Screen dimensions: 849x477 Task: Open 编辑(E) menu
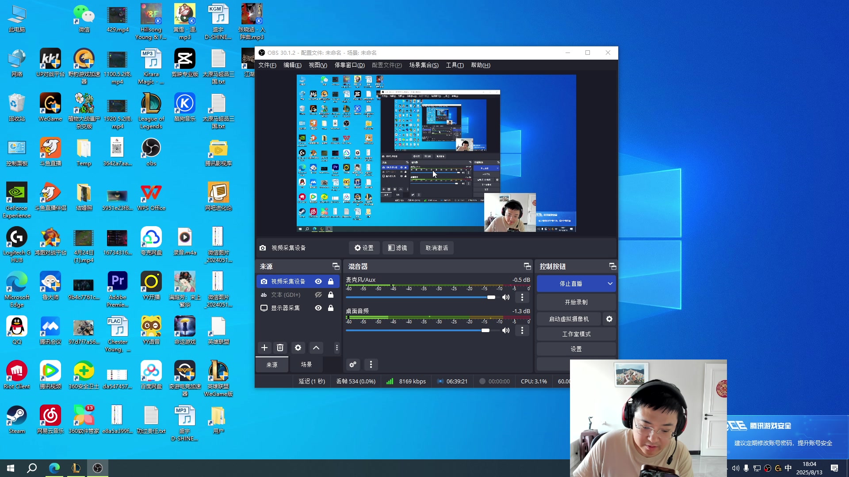tap(292, 65)
